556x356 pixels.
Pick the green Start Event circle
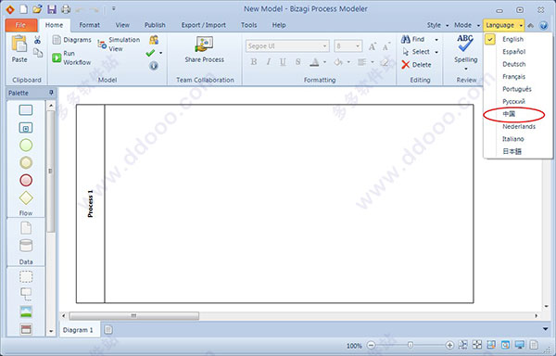pyautogui.click(x=26, y=145)
